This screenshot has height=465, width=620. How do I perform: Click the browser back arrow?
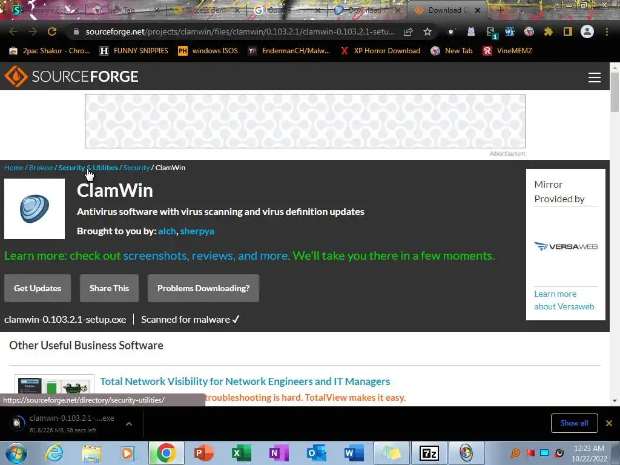[x=13, y=31]
